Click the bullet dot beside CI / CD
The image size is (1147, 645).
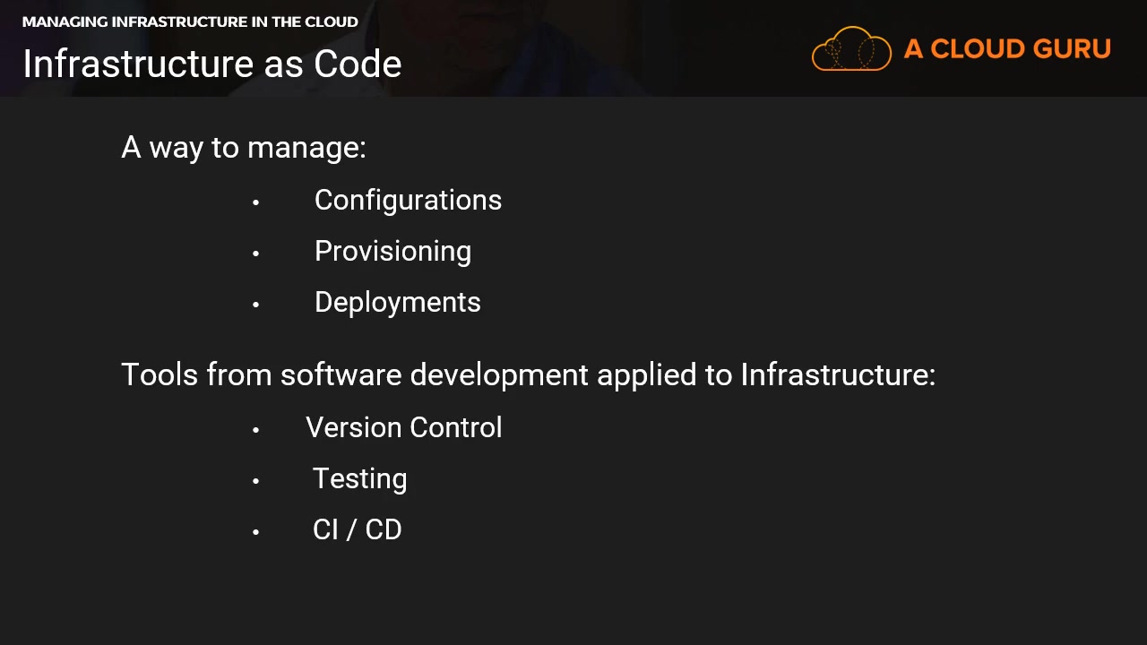[x=256, y=532]
